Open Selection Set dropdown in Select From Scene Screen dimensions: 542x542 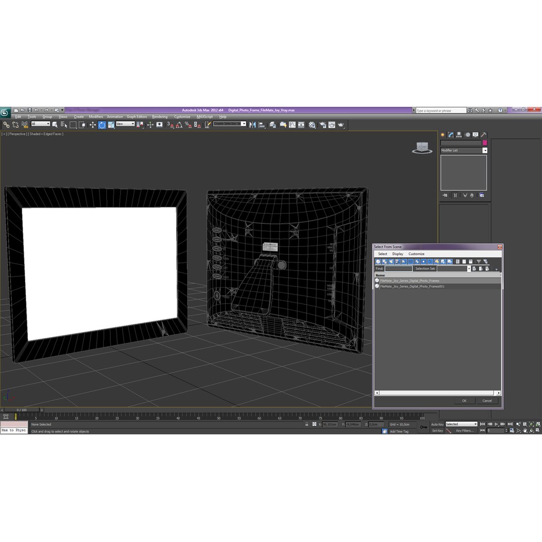(x=469, y=268)
